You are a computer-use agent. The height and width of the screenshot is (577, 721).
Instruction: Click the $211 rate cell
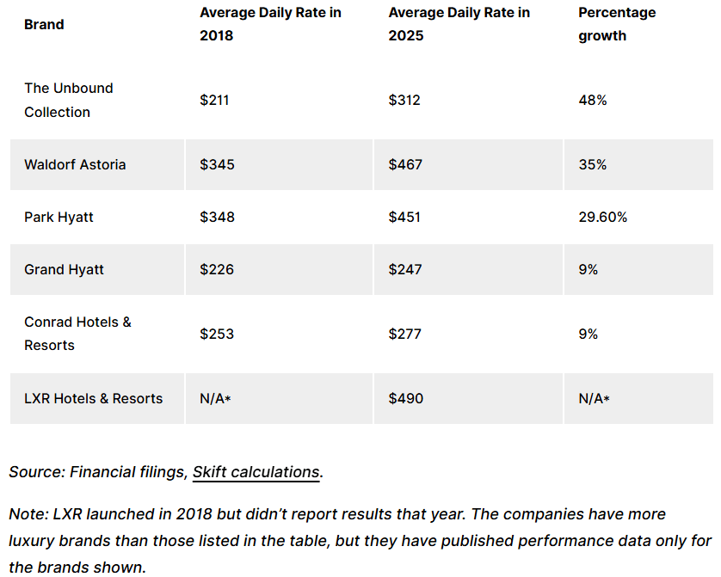pyautogui.click(x=214, y=100)
